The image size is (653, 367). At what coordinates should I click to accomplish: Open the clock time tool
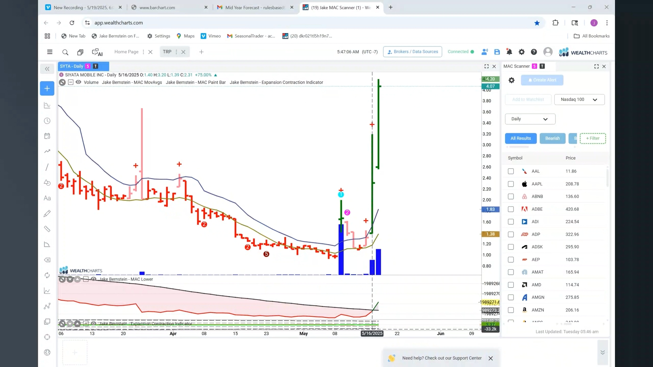[47, 121]
